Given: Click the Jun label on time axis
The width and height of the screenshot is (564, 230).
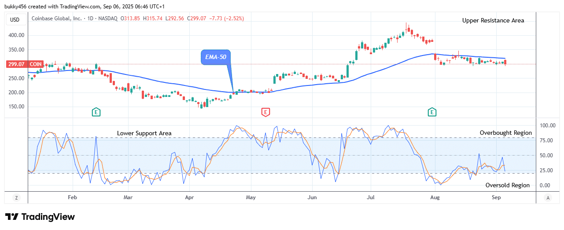Looking at the screenshot, I should pos(312,198).
